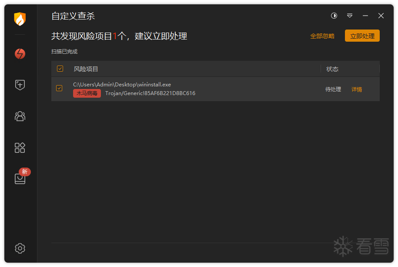Open the virus scan lightning icon

pos(20,54)
